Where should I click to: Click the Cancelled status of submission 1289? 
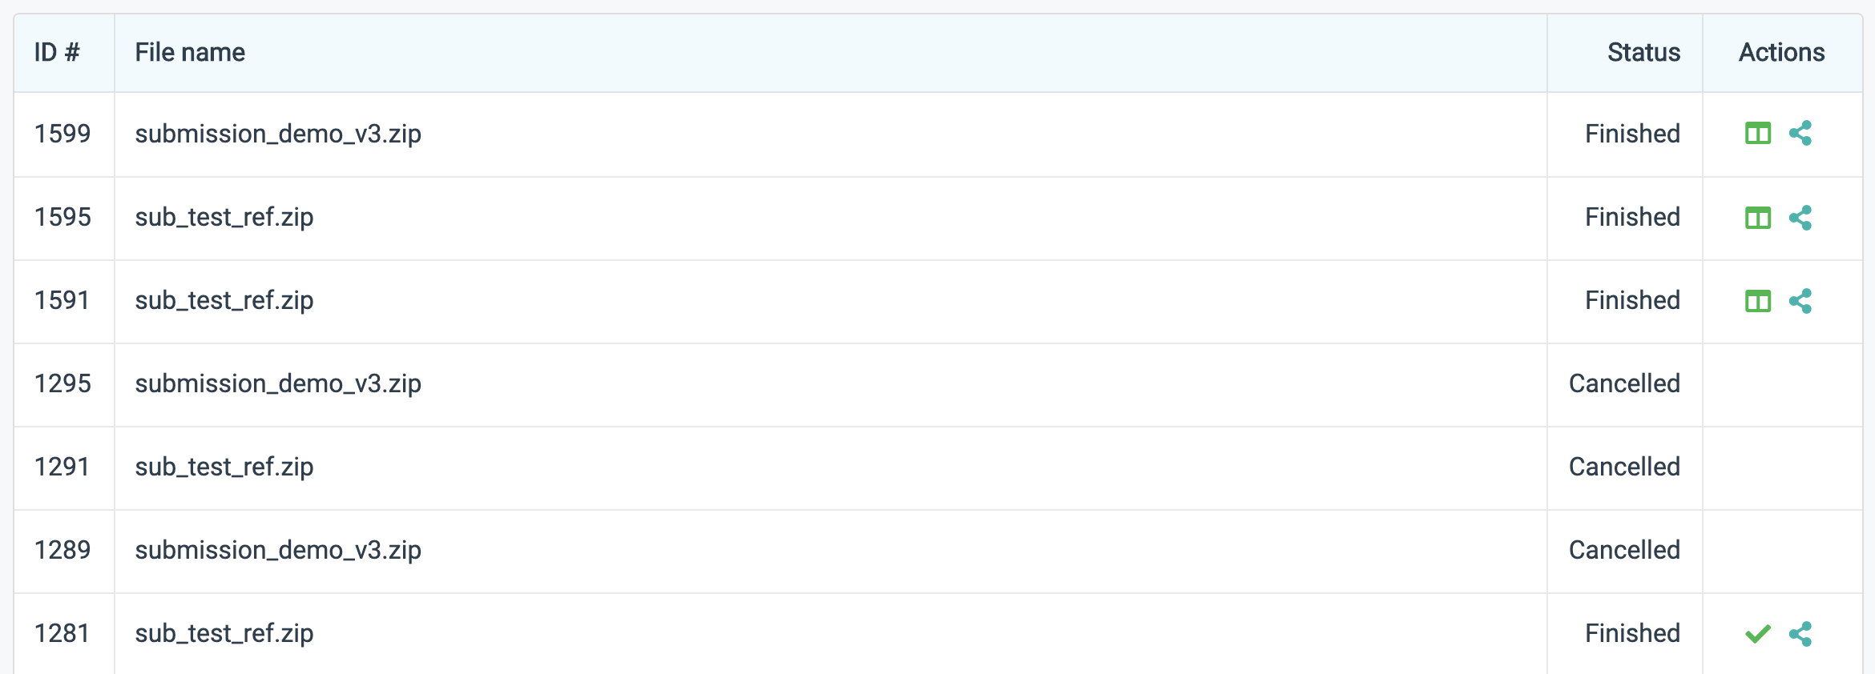pos(1624,550)
